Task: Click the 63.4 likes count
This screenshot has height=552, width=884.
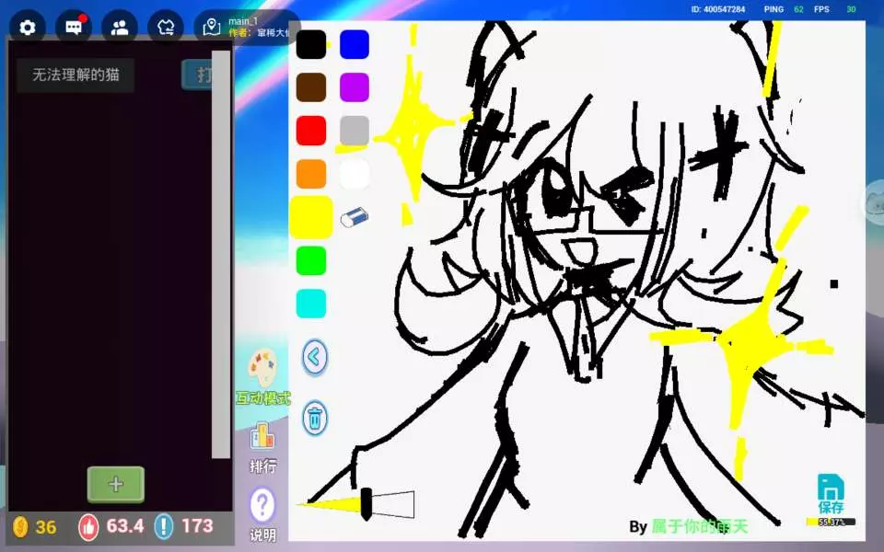Action: coord(125,526)
